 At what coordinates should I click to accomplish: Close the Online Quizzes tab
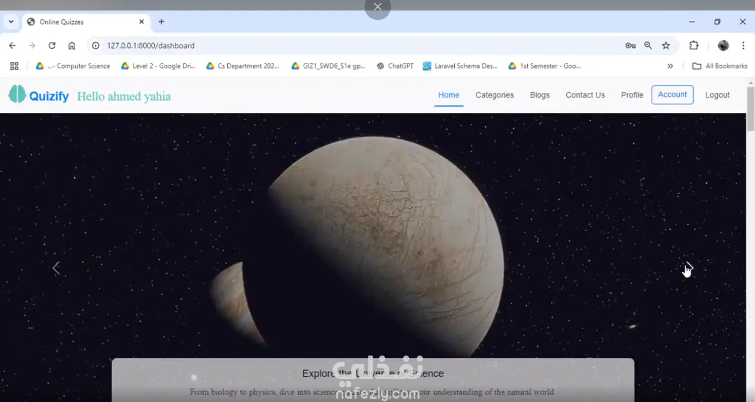(142, 22)
